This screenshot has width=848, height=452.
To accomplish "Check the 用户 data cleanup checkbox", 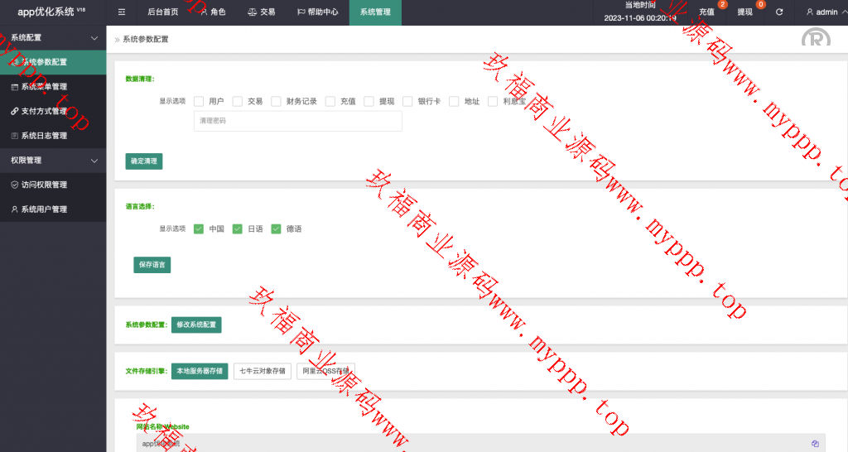I will tap(199, 102).
